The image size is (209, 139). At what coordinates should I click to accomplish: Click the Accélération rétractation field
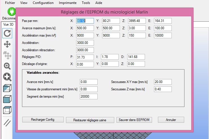click(85, 50)
